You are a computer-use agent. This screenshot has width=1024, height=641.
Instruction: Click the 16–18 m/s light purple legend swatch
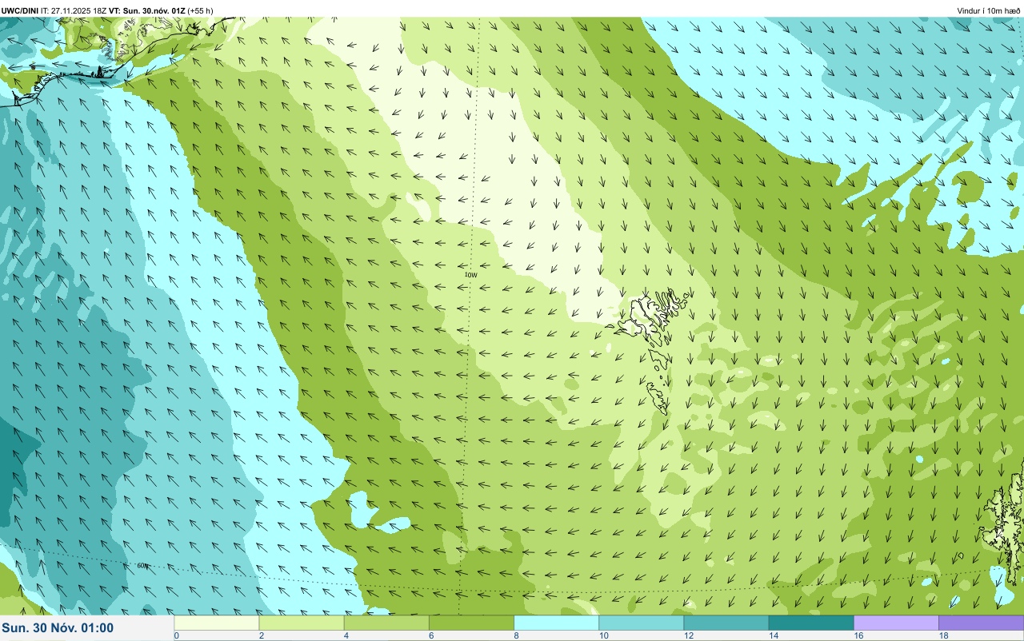coord(896,623)
